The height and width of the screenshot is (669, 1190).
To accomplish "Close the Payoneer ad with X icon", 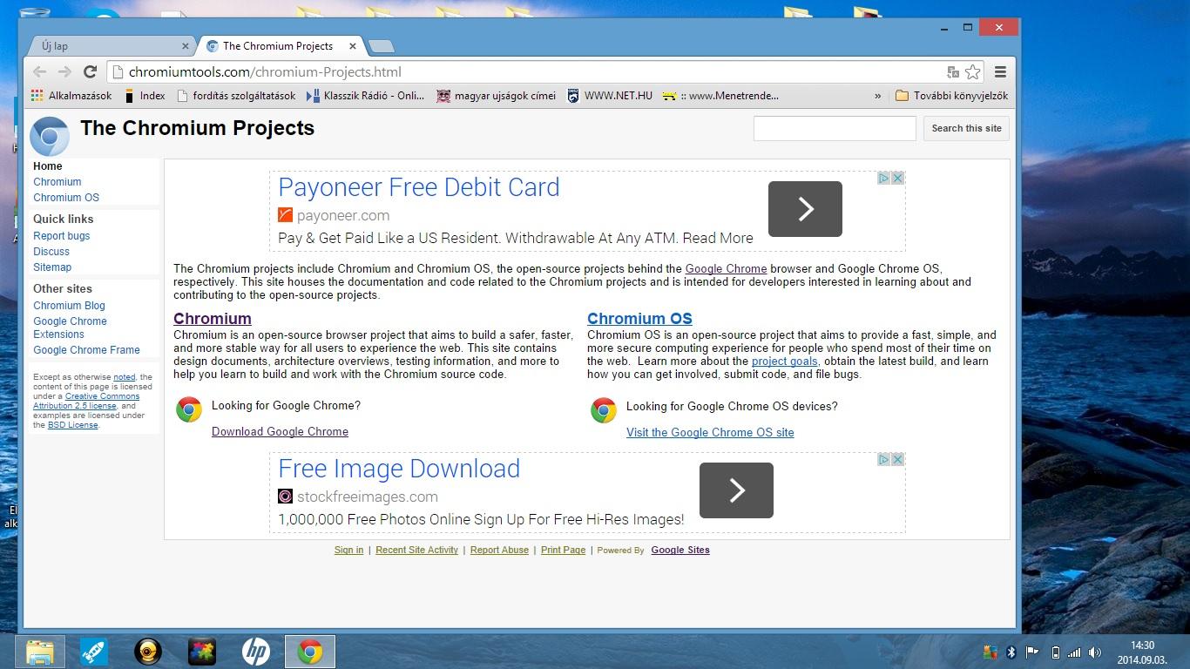I will [x=898, y=178].
